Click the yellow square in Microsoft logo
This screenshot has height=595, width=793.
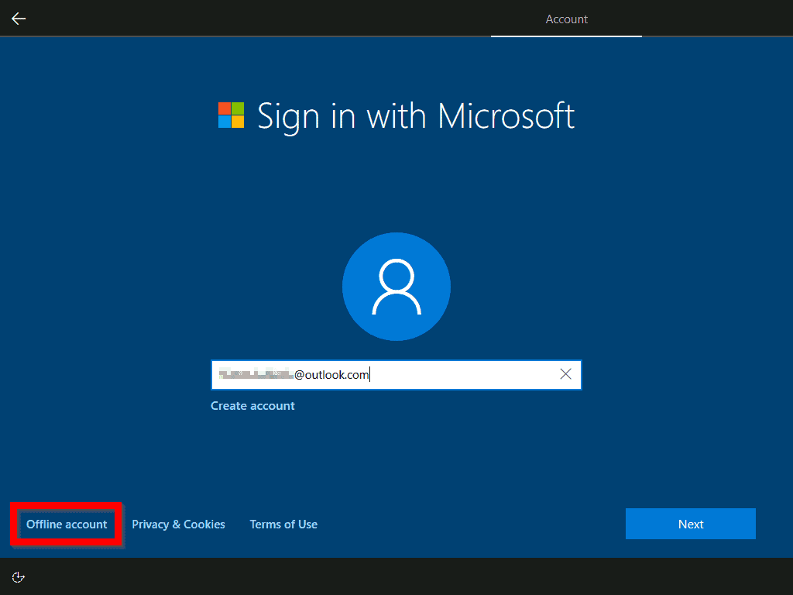click(x=238, y=122)
